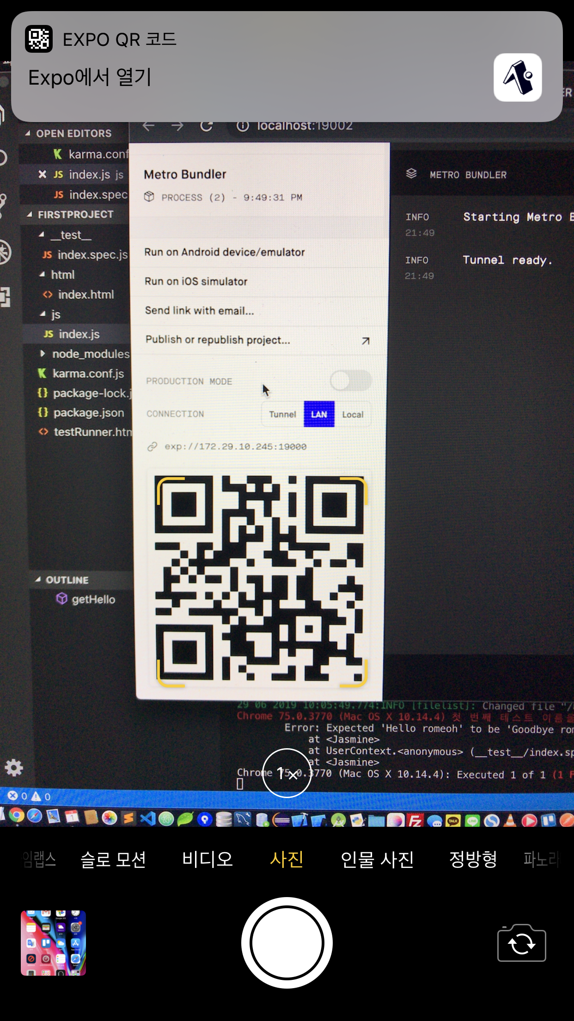This screenshot has width=574, height=1021.
Task: Open index.html in explorer tree
Action: pos(78,295)
